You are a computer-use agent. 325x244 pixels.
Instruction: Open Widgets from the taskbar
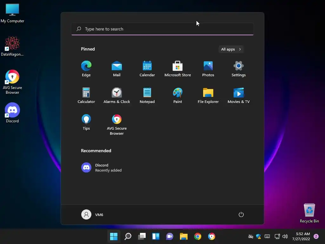pyautogui.click(x=156, y=236)
